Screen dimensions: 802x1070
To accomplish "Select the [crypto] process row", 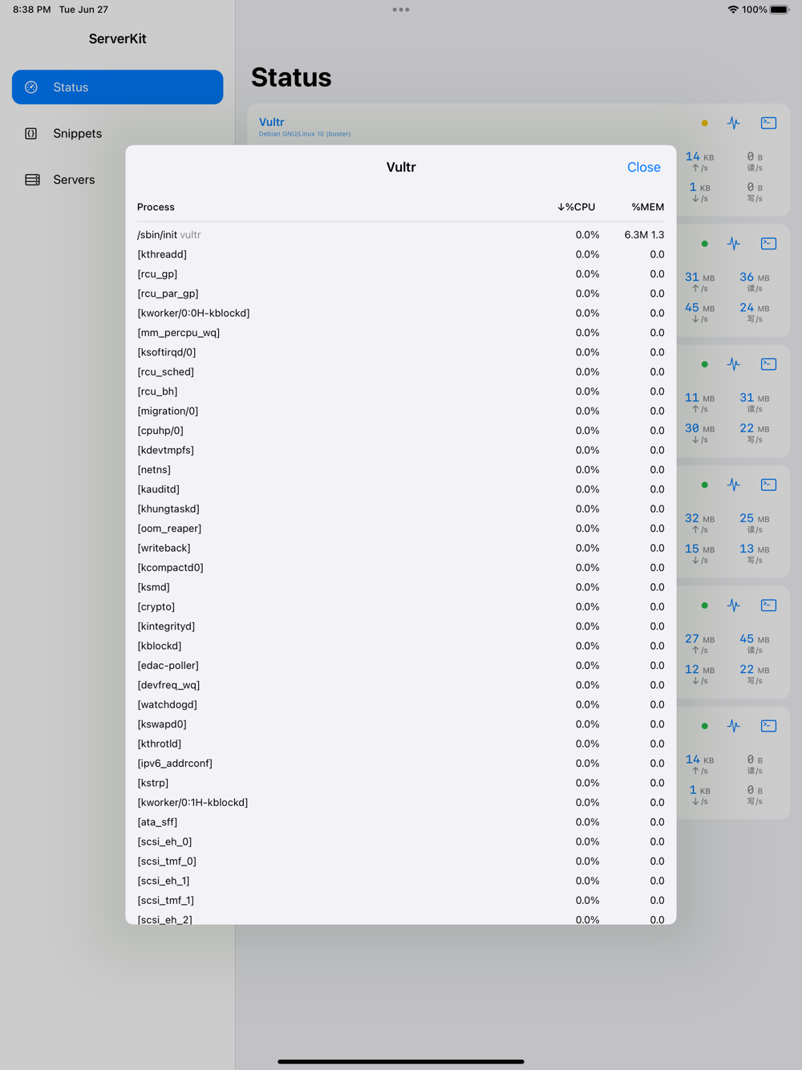I will tap(401, 606).
